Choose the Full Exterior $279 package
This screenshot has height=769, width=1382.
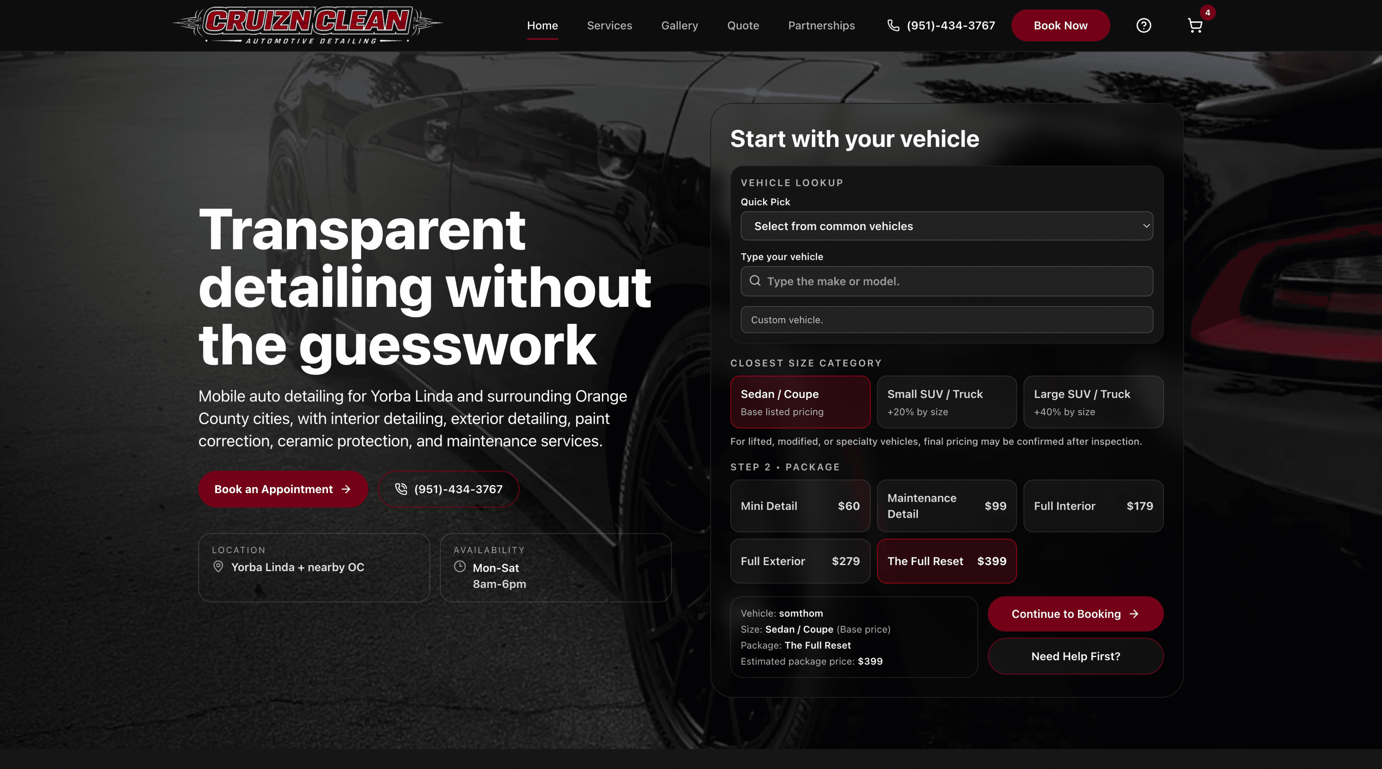[800, 561]
